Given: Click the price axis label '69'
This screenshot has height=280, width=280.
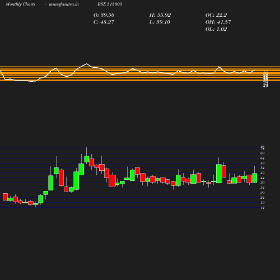Looking at the screenshot, I should (x=263, y=153).
